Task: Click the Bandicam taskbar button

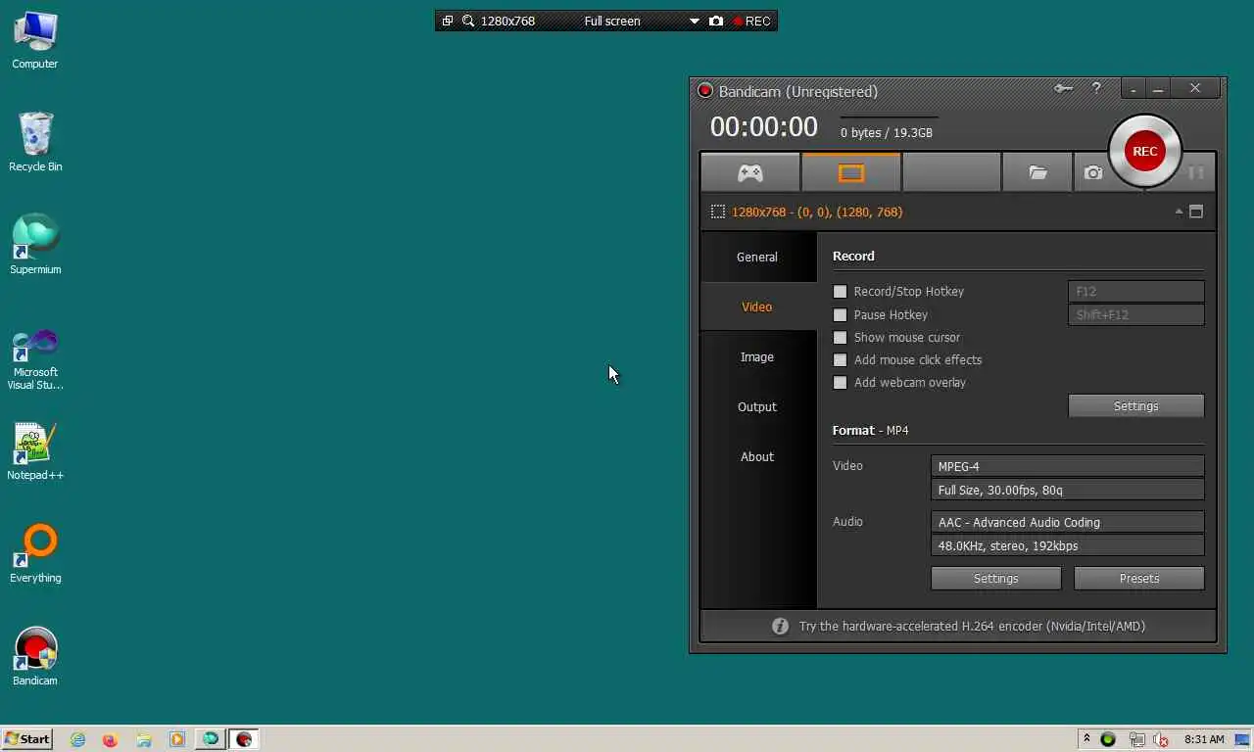Action: pos(244,739)
